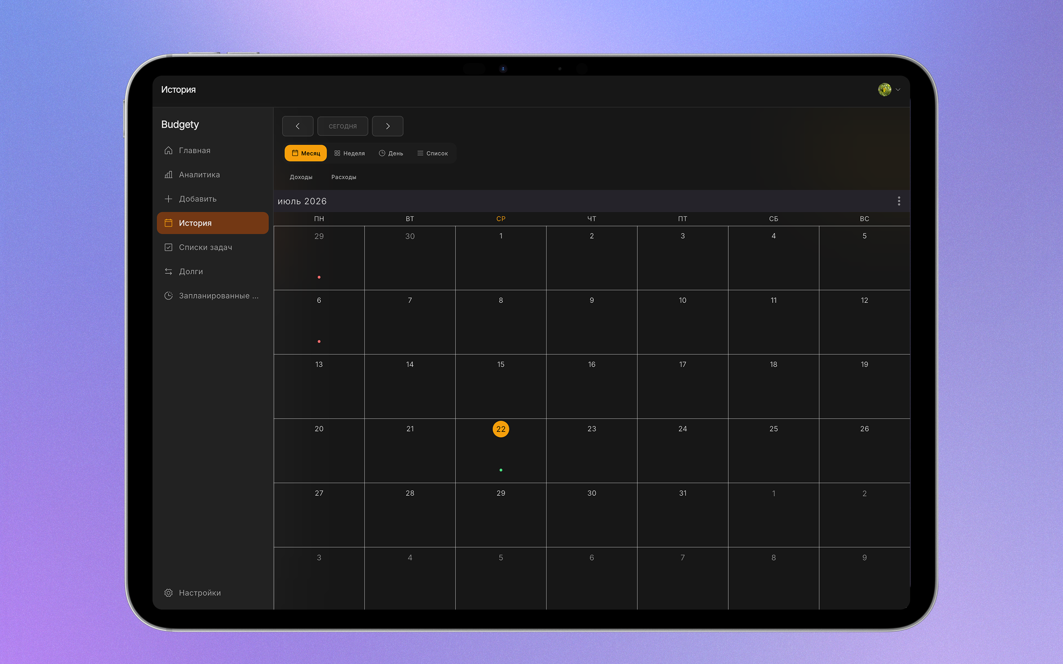Viewport: 1063px width, 664px height.
Task: Open Аналитика in sidebar
Action: tap(213, 174)
